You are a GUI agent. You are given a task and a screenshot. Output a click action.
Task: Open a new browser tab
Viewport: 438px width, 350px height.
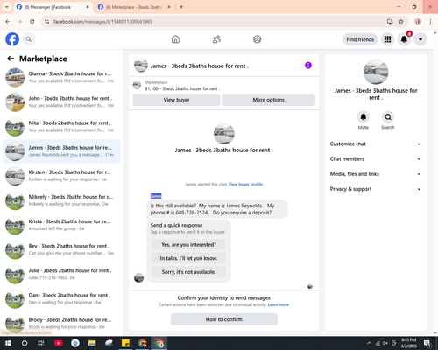[181, 7]
